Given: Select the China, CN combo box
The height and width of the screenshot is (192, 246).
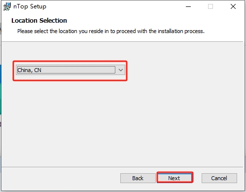Looking at the screenshot, I should [x=70, y=70].
